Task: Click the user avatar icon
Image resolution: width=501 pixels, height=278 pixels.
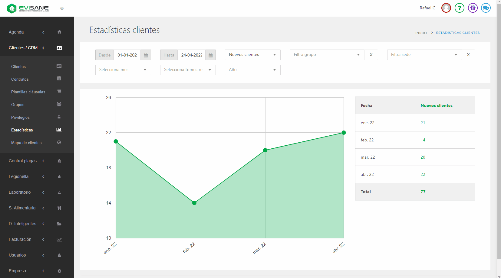Action: [x=446, y=8]
